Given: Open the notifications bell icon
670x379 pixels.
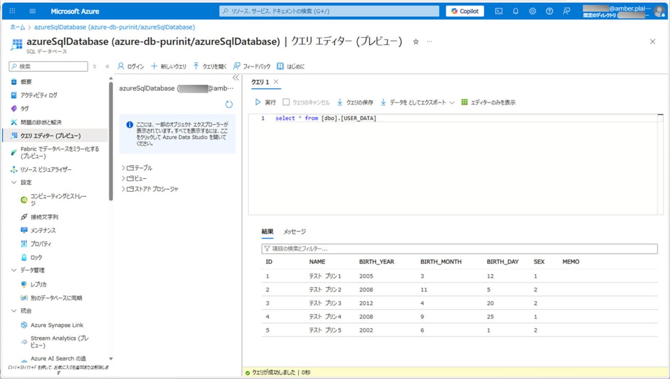Looking at the screenshot, I should click(x=515, y=11).
